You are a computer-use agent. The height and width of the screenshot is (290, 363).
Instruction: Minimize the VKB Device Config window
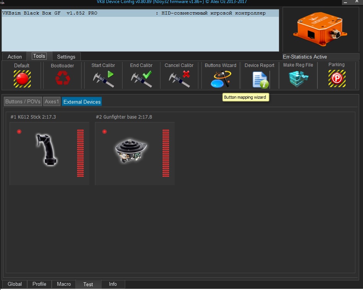[345, 2]
